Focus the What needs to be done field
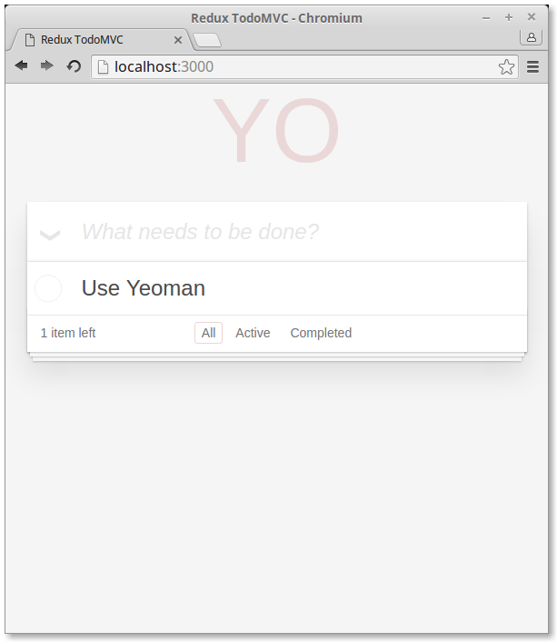Viewport: 557px width, 642px height. [x=291, y=232]
